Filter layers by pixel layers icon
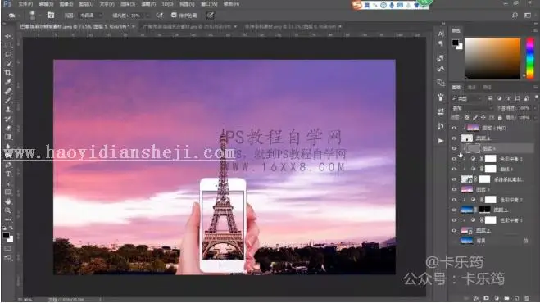Viewport: 540px width, 303px height. pos(490,98)
